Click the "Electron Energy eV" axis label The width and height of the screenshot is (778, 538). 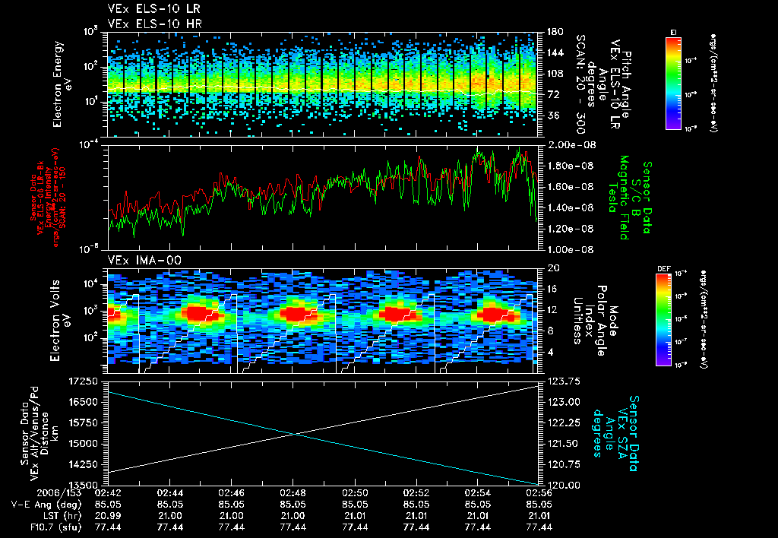point(62,84)
